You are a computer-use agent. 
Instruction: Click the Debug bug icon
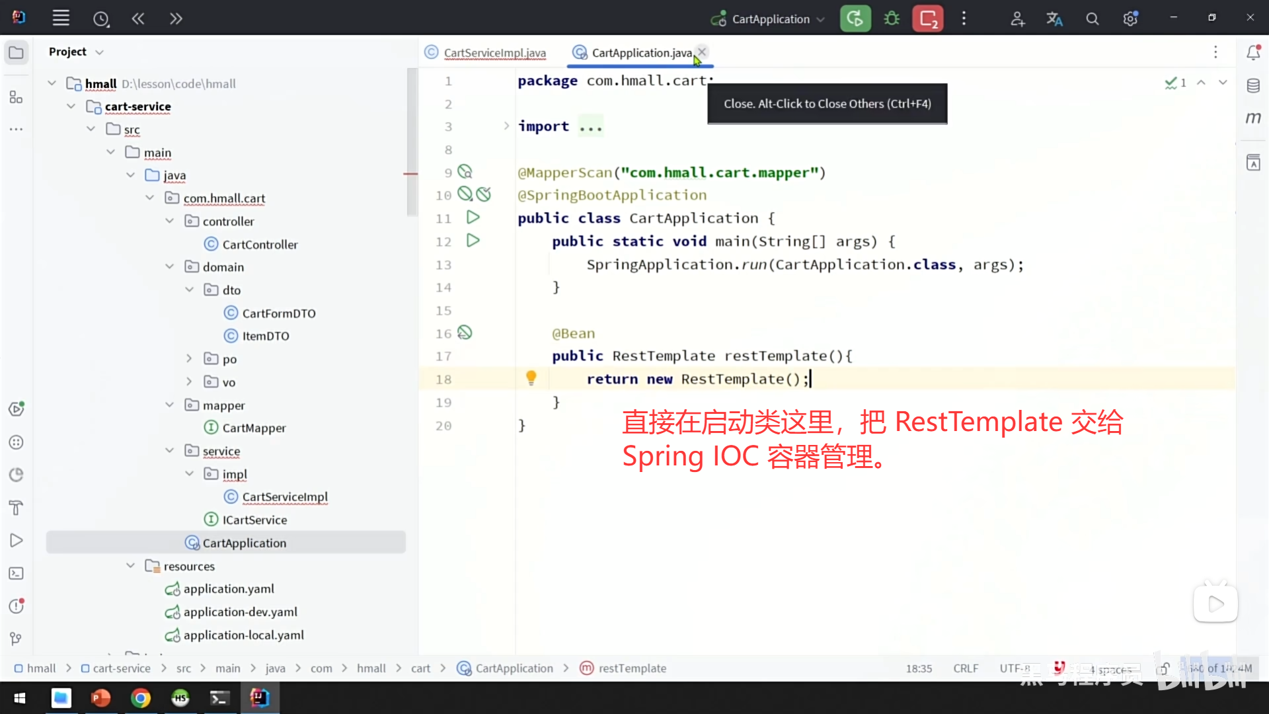click(892, 19)
